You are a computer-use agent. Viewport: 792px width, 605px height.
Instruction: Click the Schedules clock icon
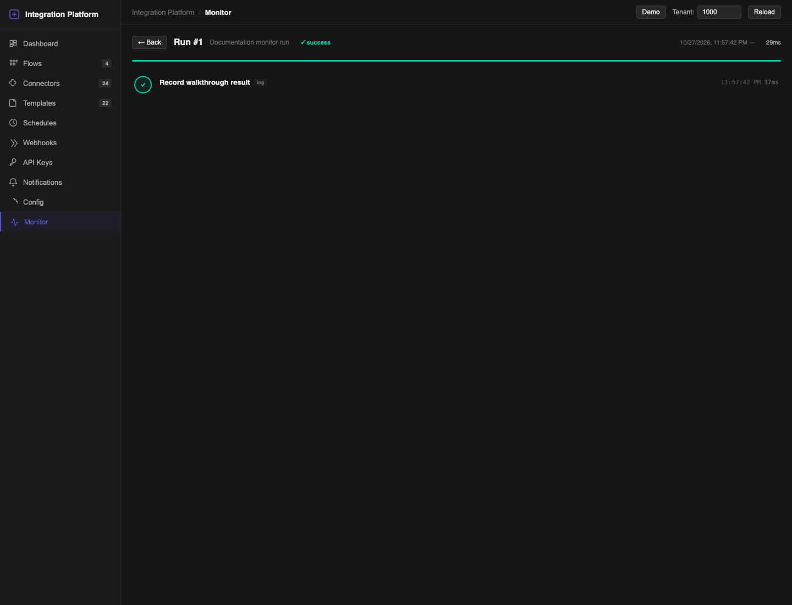point(13,123)
